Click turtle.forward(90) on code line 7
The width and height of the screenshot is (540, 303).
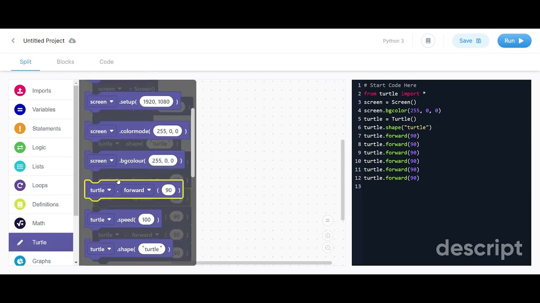391,136
